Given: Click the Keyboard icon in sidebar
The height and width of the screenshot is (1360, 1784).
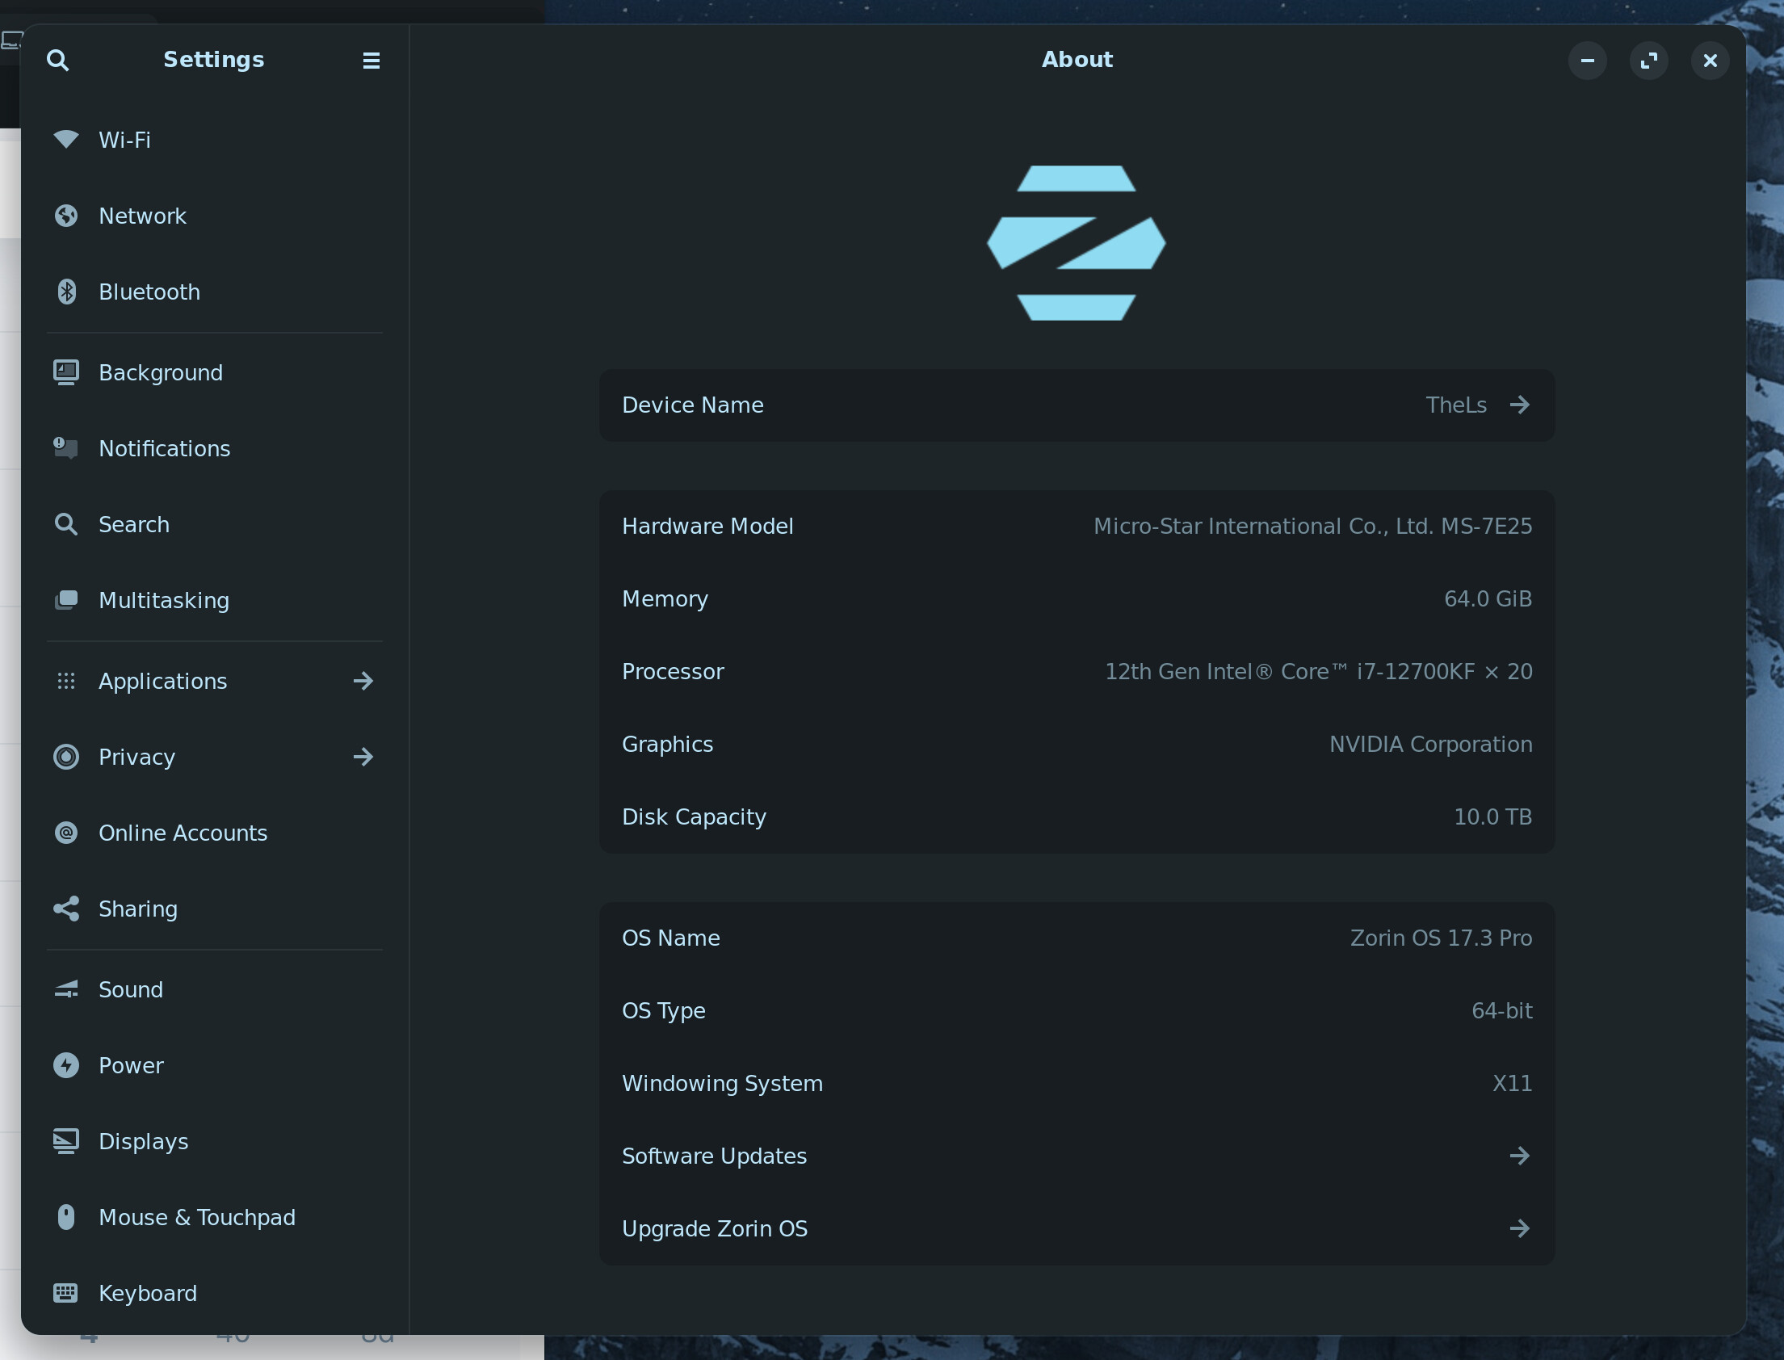Looking at the screenshot, I should tap(66, 1293).
